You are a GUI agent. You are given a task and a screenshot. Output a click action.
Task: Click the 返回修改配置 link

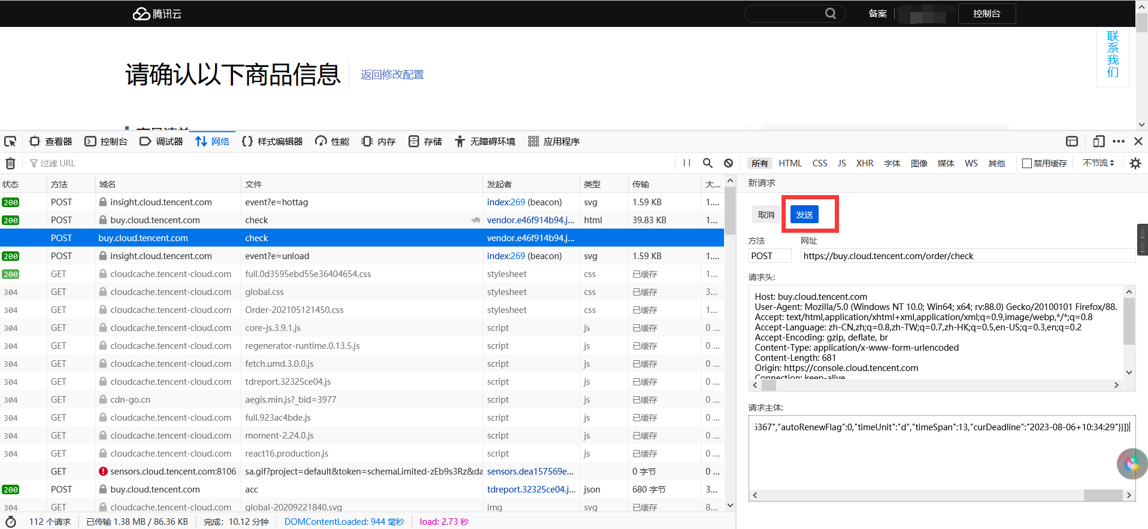(392, 75)
